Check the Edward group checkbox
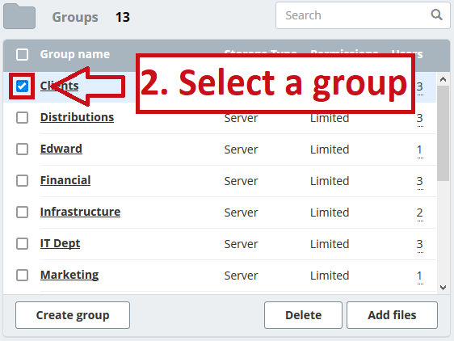 coord(23,149)
